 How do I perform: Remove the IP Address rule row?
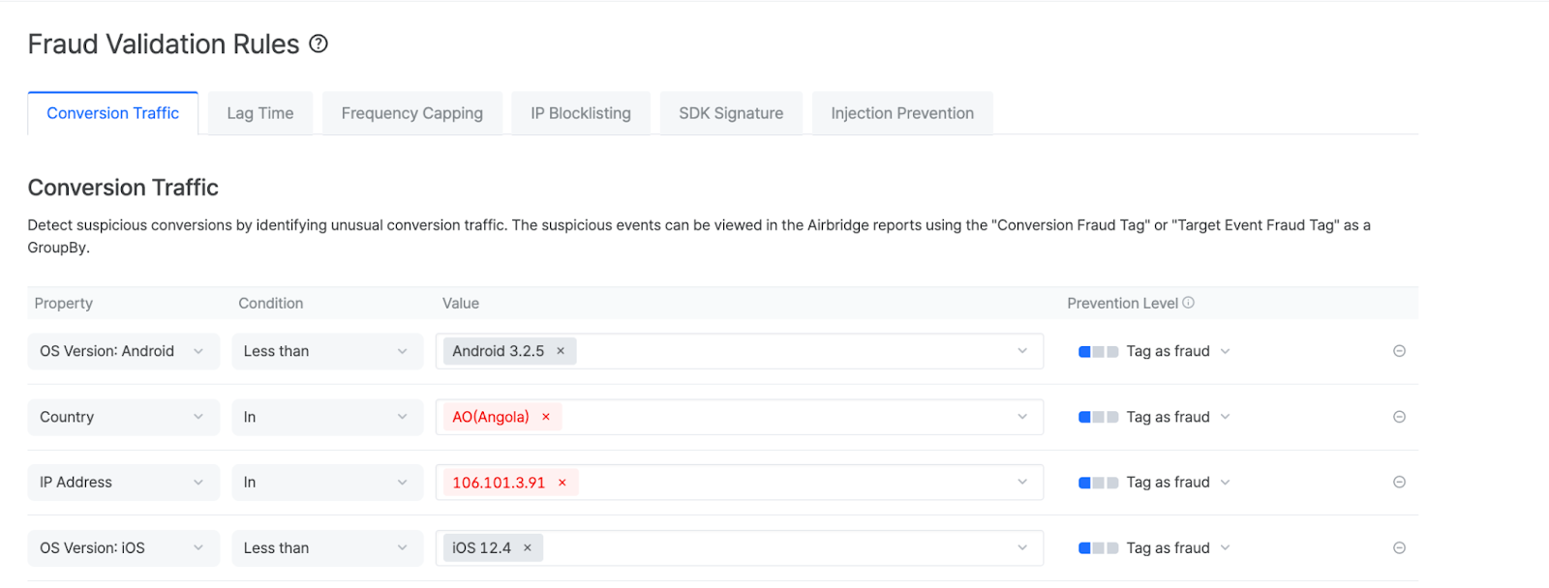[x=1399, y=482]
